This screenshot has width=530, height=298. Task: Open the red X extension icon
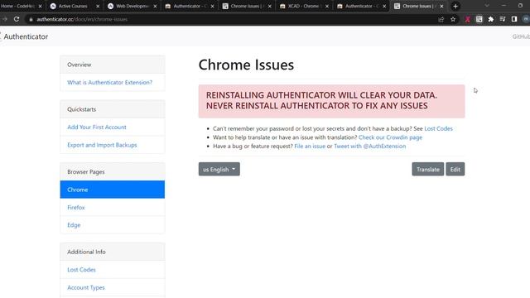467,19
